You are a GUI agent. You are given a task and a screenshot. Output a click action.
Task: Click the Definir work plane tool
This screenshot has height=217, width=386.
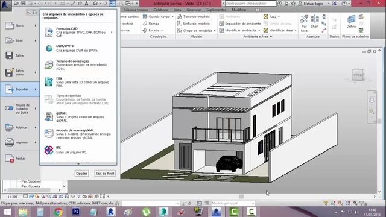(x=351, y=22)
